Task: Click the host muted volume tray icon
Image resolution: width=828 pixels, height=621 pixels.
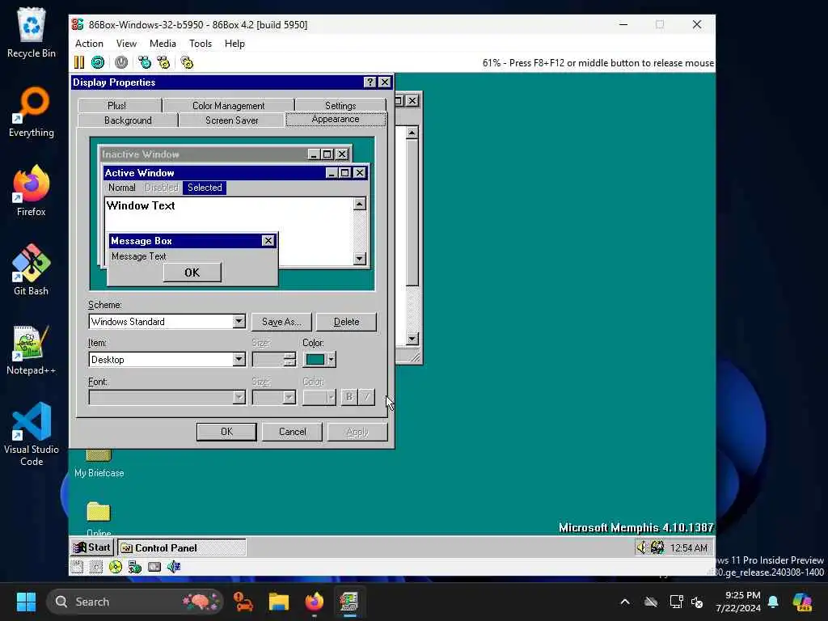Action: 698,602
